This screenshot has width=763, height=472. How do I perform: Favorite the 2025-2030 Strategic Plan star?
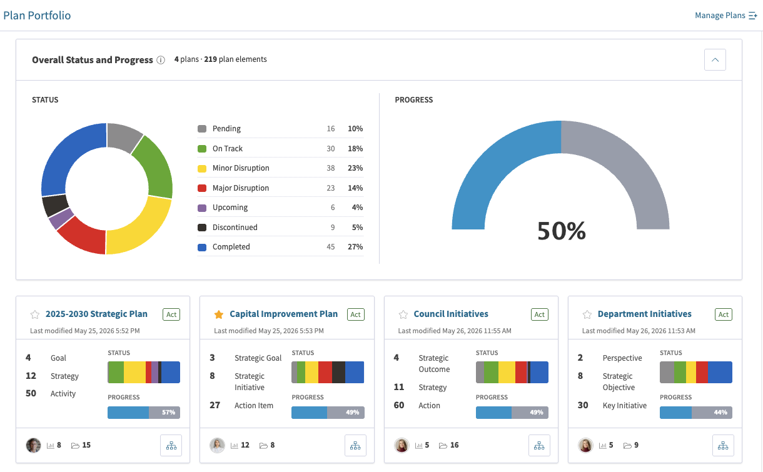click(35, 314)
